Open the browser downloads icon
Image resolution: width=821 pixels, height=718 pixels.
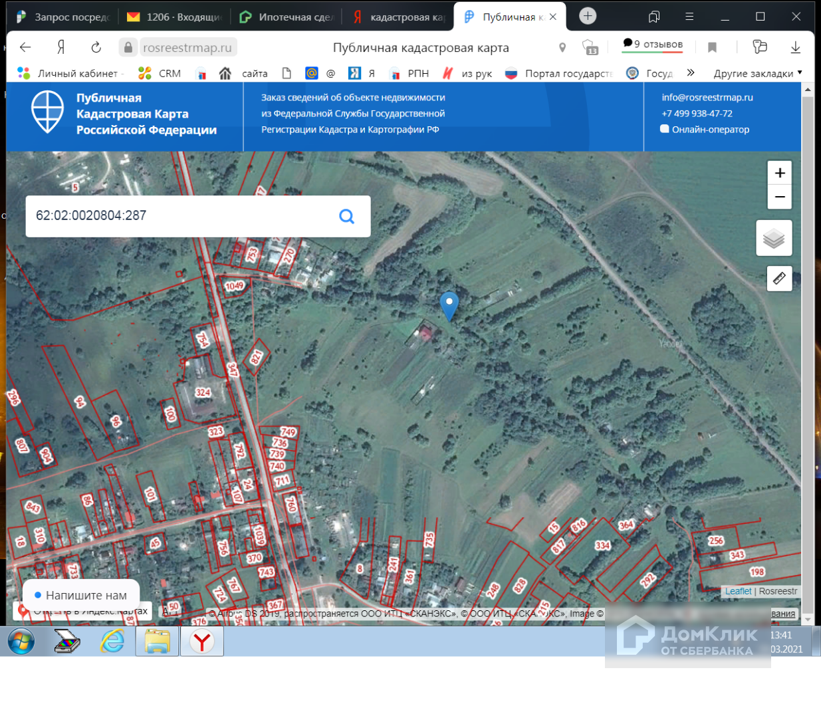[795, 47]
